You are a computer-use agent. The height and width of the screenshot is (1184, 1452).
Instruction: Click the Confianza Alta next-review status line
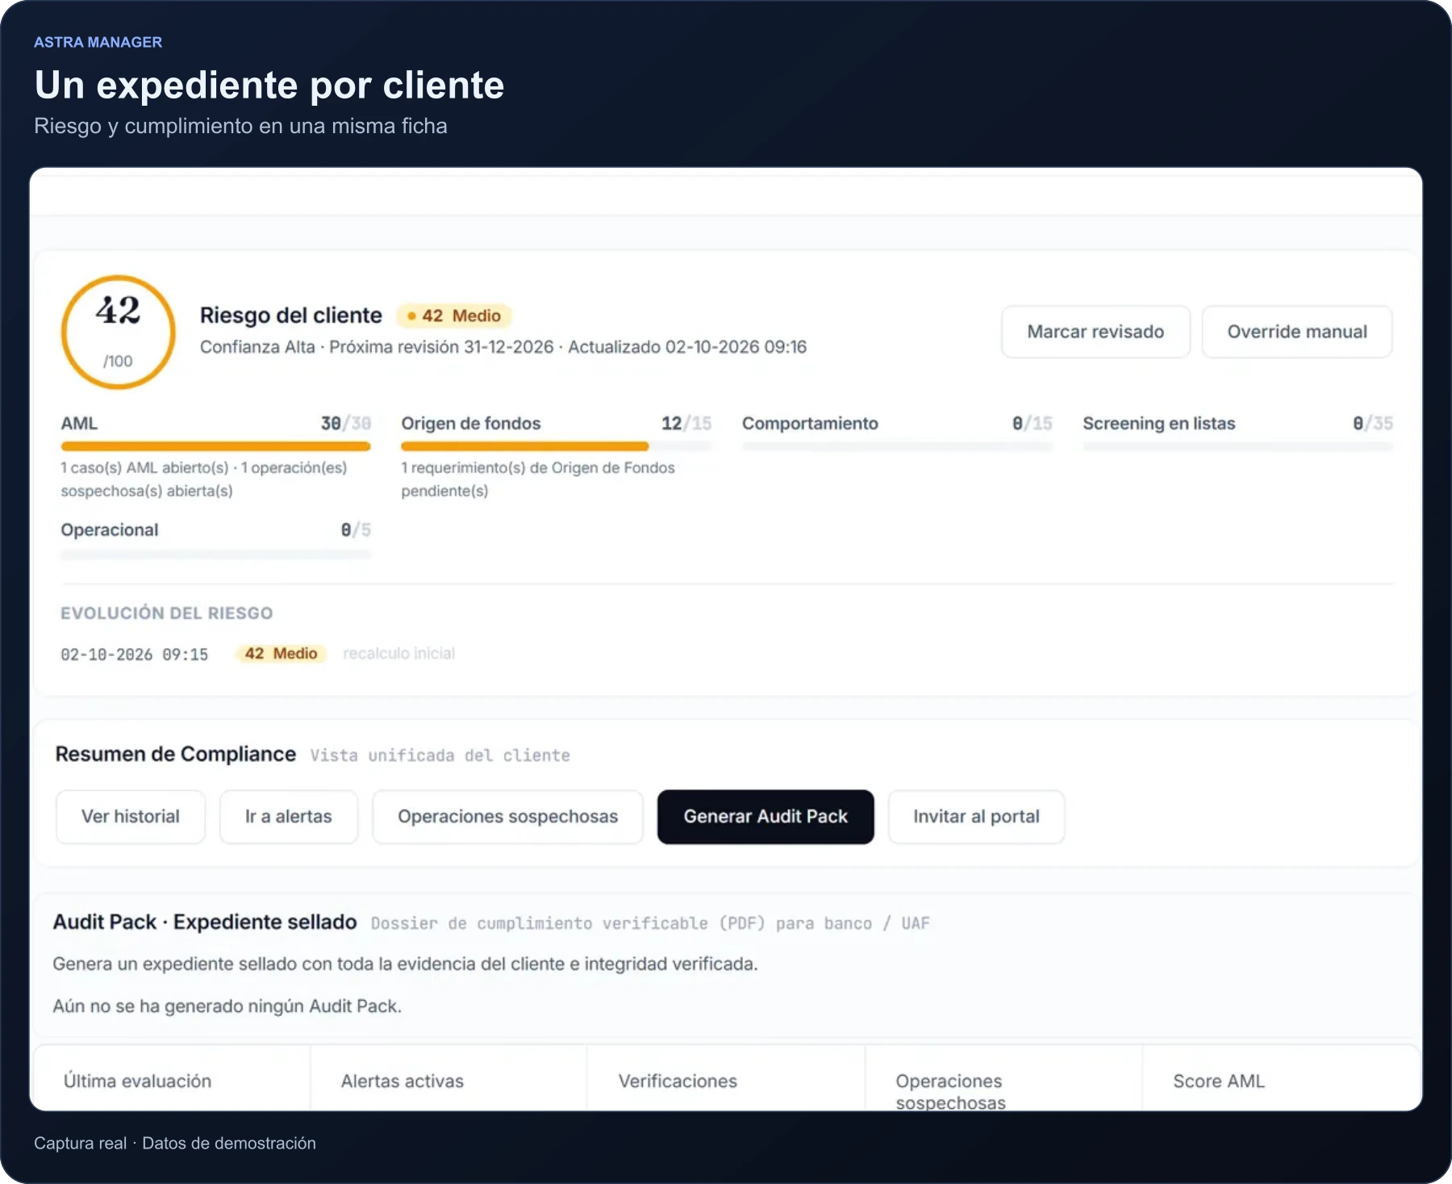[503, 347]
